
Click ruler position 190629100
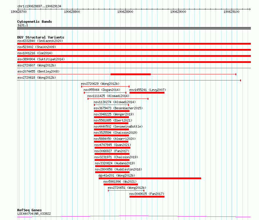point(231,12)
